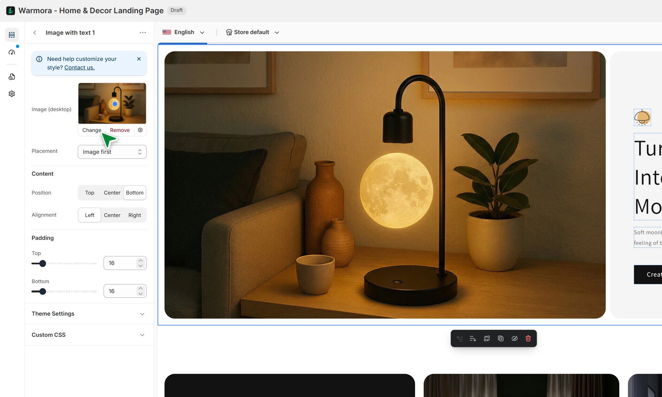Viewport: 662px width, 397px height.
Task: Open the sections list sidebar icon
Action: [12, 35]
